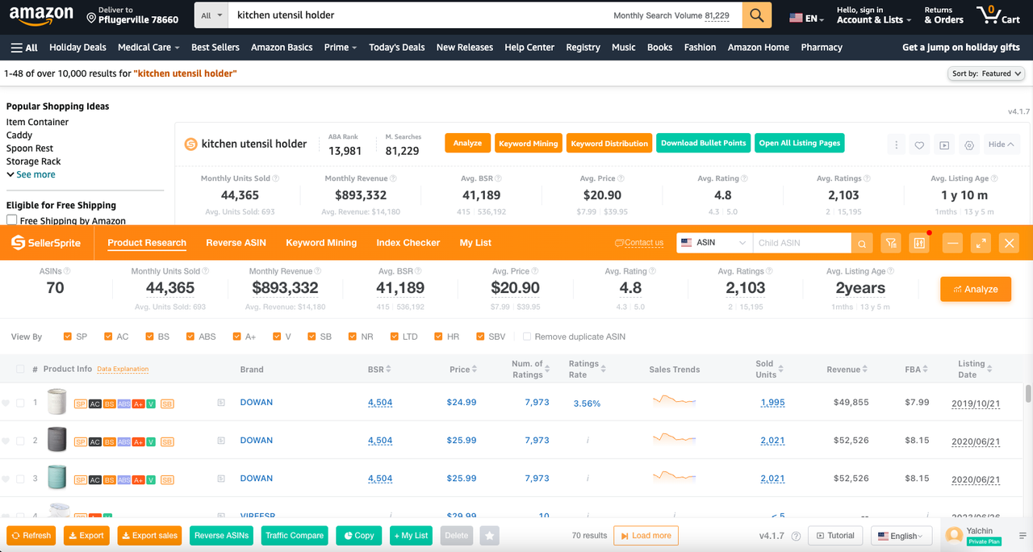Open the EN language selector
This screenshot has height=552, width=1033.
click(806, 18)
